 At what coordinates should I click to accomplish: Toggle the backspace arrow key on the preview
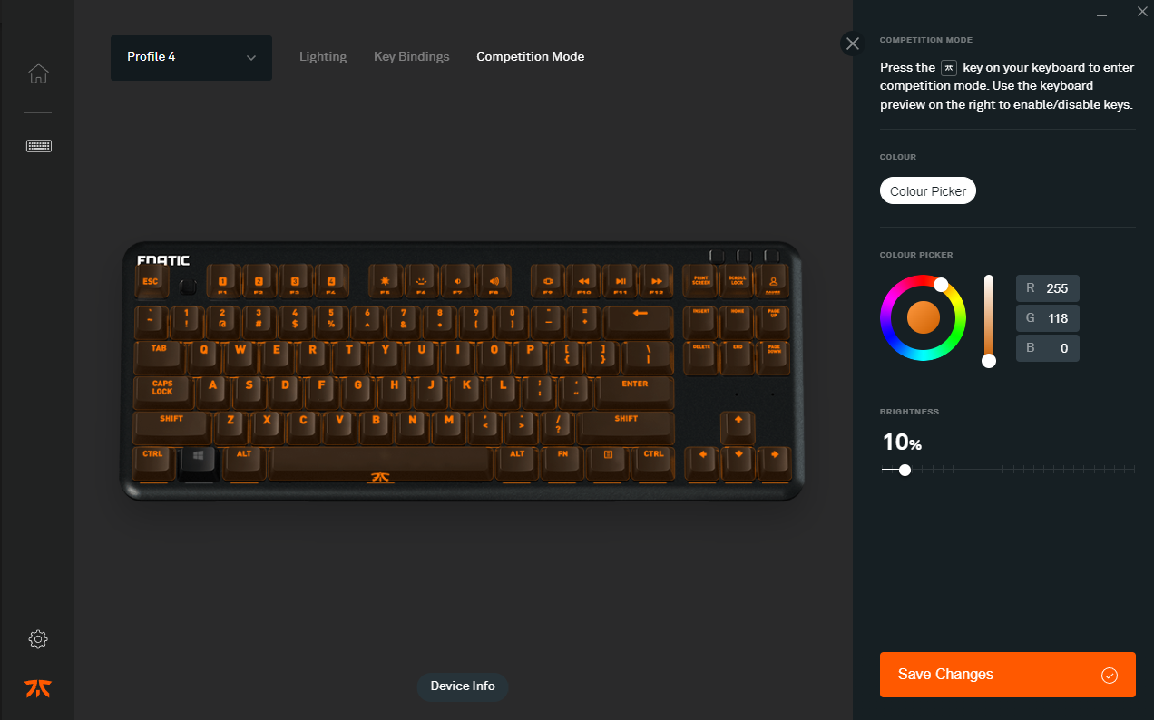[640, 316]
